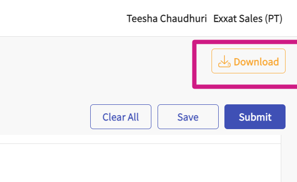
Task: Click inside the blank white content panel
Action: 140,163
